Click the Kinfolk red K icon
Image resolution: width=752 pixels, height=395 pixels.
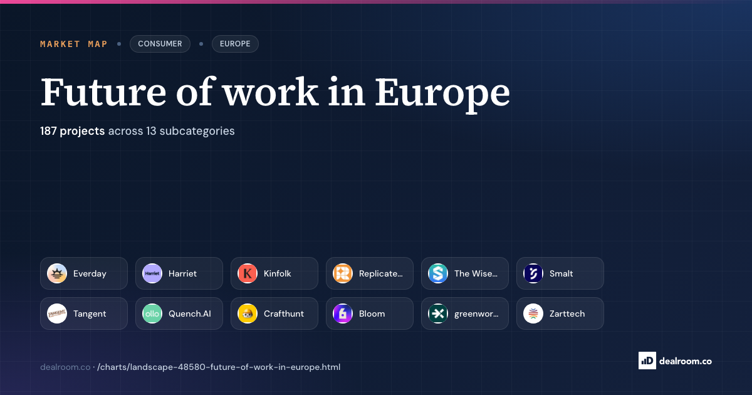(x=248, y=273)
